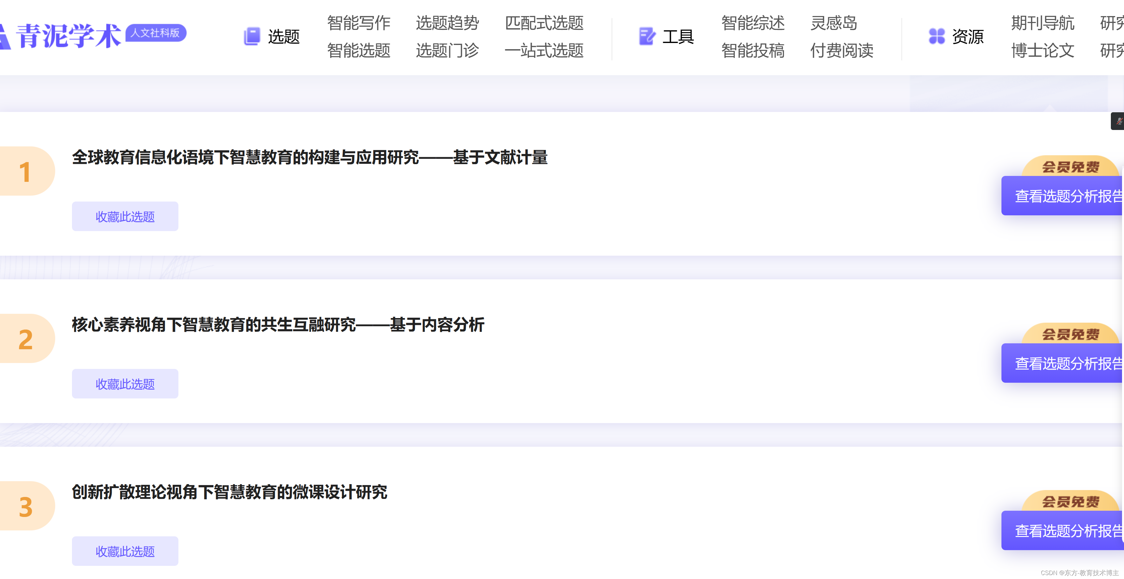The width and height of the screenshot is (1124, 579).
Task: Click the number 1 rank badge
Action: tap(25, 171)
